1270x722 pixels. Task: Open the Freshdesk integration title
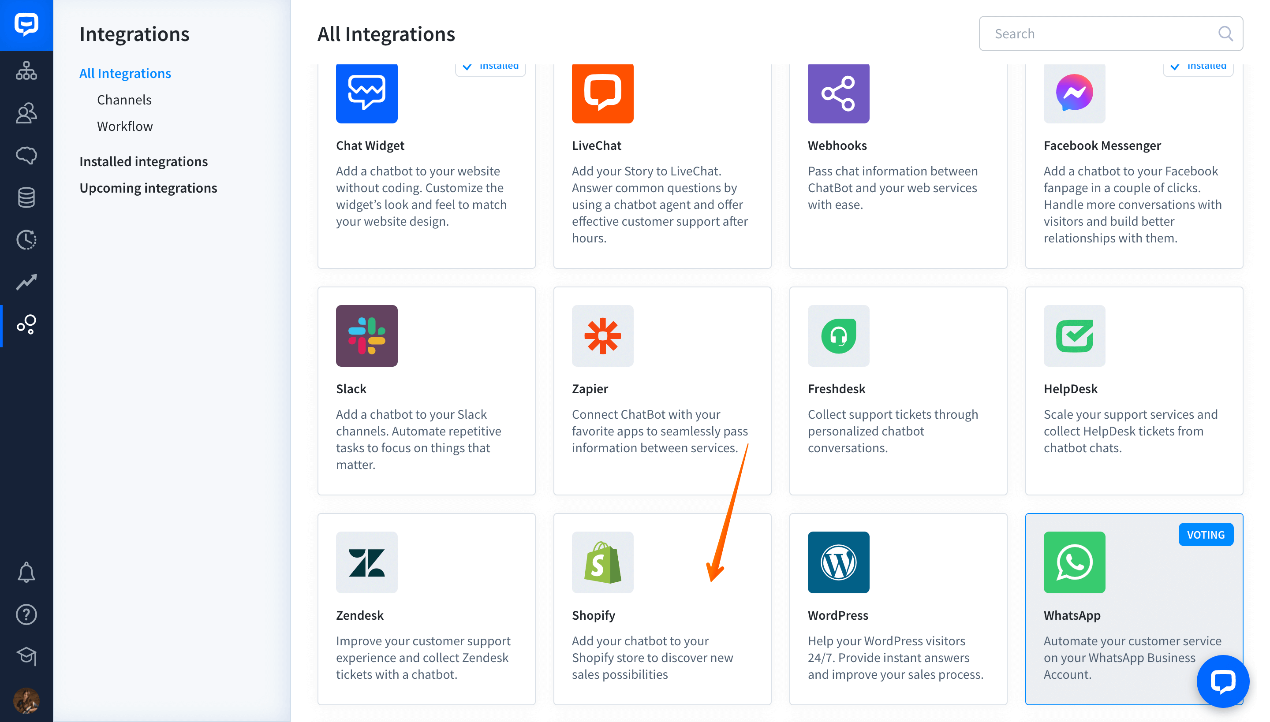pos(836,389)
